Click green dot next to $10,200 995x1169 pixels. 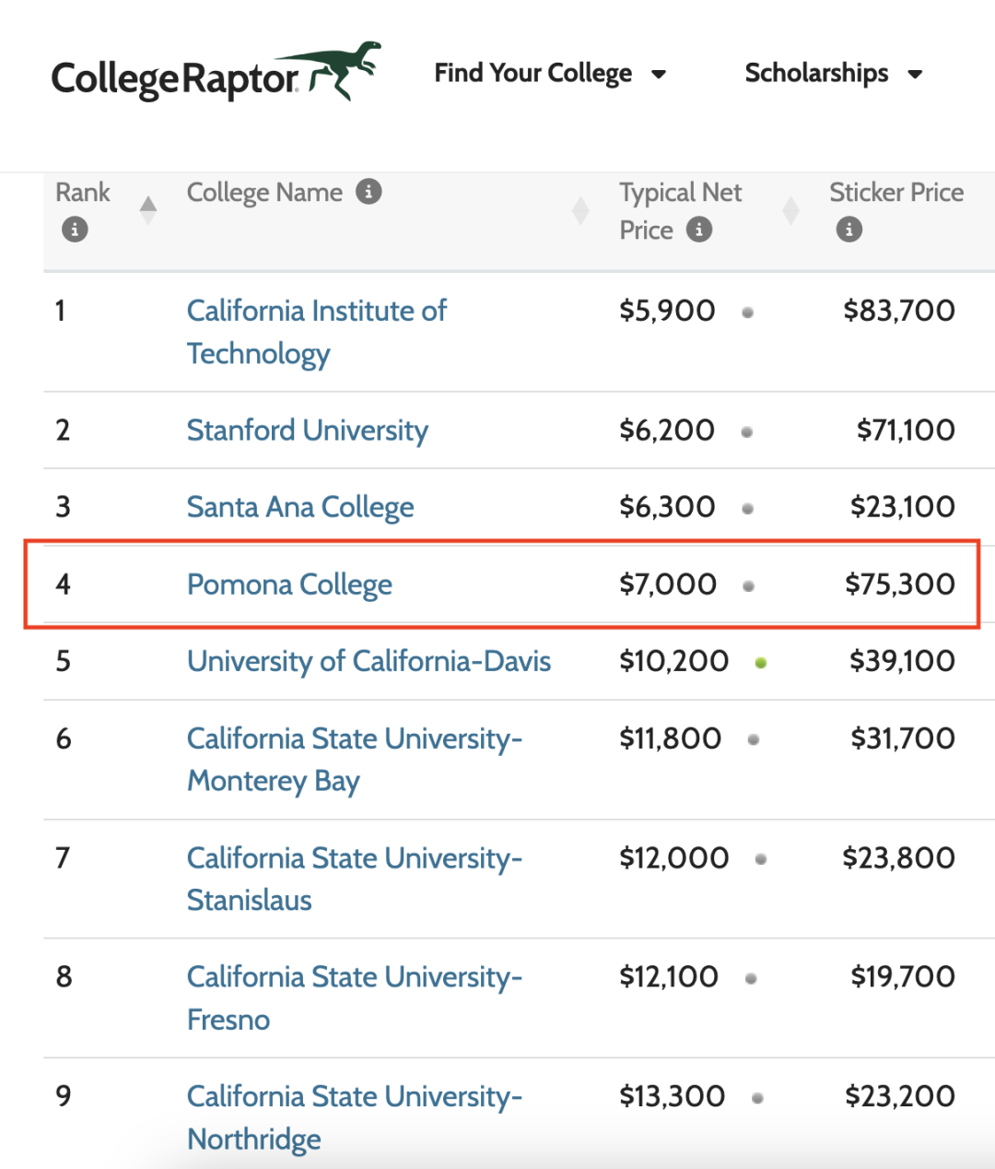click(761, 662)
